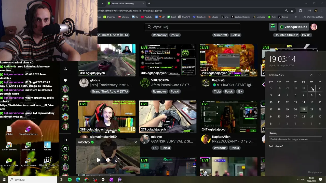Expand the sierpień 2026 month header
The image size is (326, 183).
tap(276, 75)
